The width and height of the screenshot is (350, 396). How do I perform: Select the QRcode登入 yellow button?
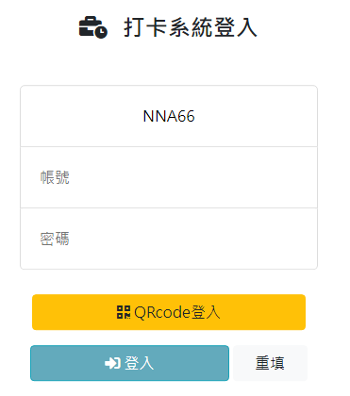click(169, 312)
